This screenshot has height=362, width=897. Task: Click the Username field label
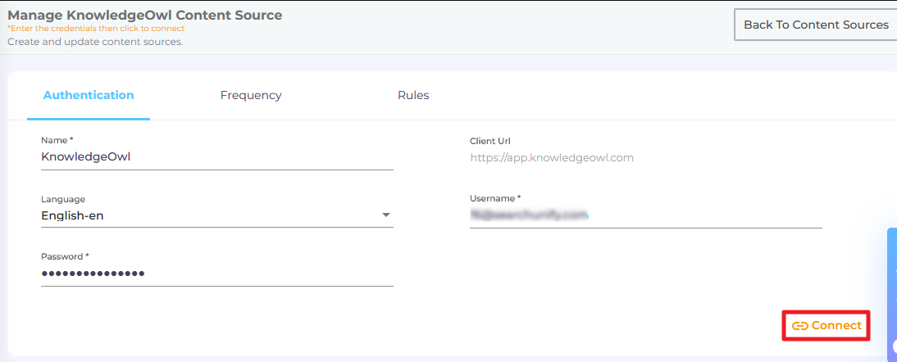click(494, 198)
